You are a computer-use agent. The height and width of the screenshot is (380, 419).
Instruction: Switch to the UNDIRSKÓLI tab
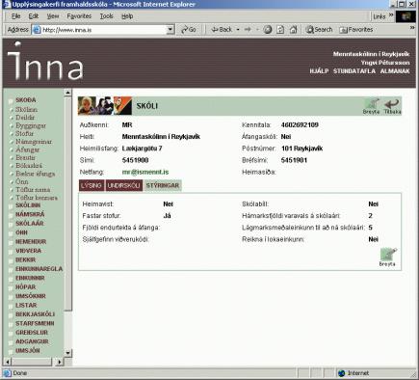click(x=123, y=185)
